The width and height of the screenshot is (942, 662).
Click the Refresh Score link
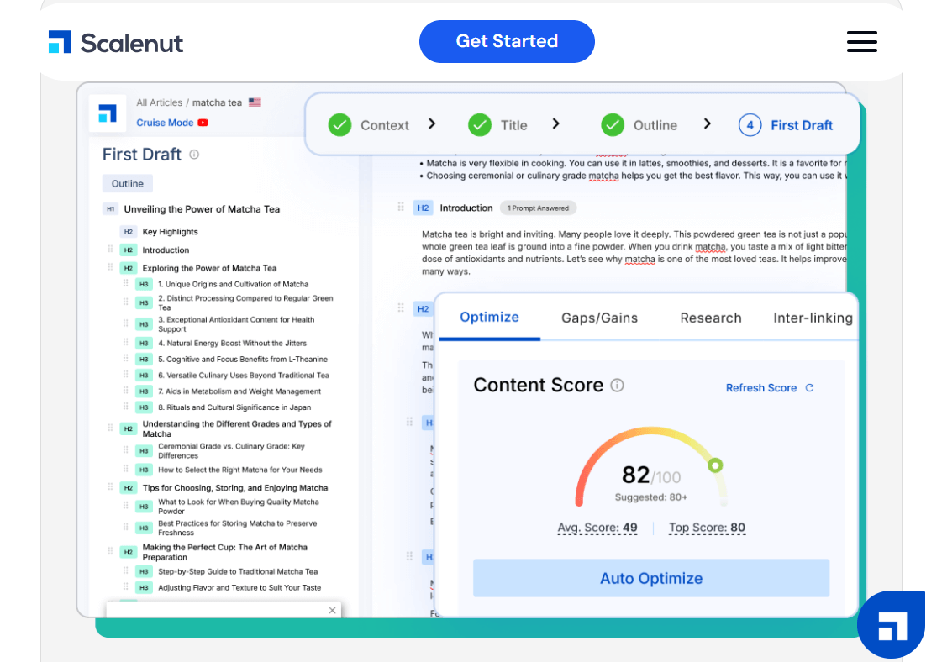click(761, 388)
